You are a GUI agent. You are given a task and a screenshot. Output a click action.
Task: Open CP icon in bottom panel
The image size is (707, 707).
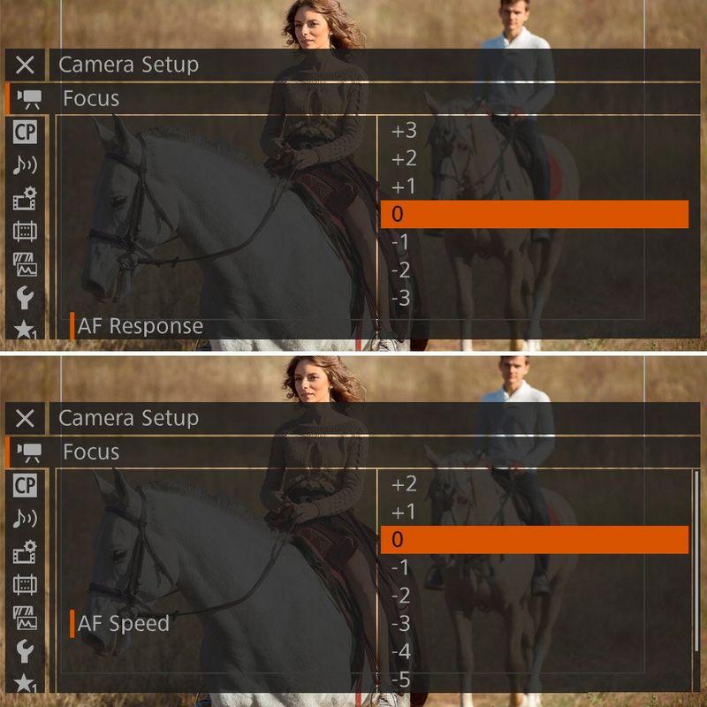tap(25, 485)
